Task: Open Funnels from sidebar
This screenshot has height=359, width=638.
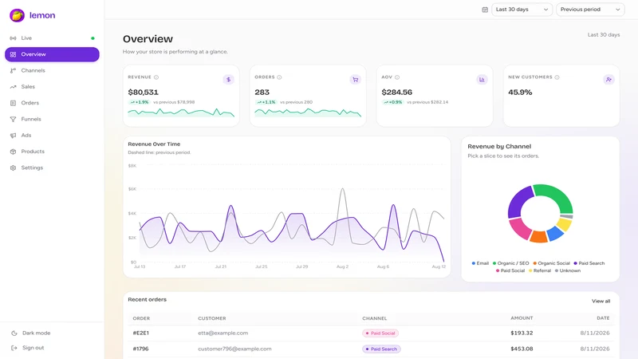Action: 52,119
